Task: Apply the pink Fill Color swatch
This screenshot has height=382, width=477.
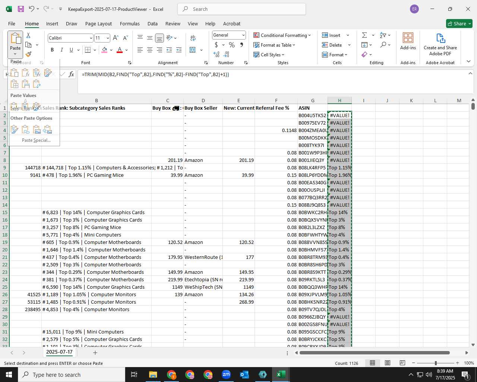Action: [x=104, y=50]
